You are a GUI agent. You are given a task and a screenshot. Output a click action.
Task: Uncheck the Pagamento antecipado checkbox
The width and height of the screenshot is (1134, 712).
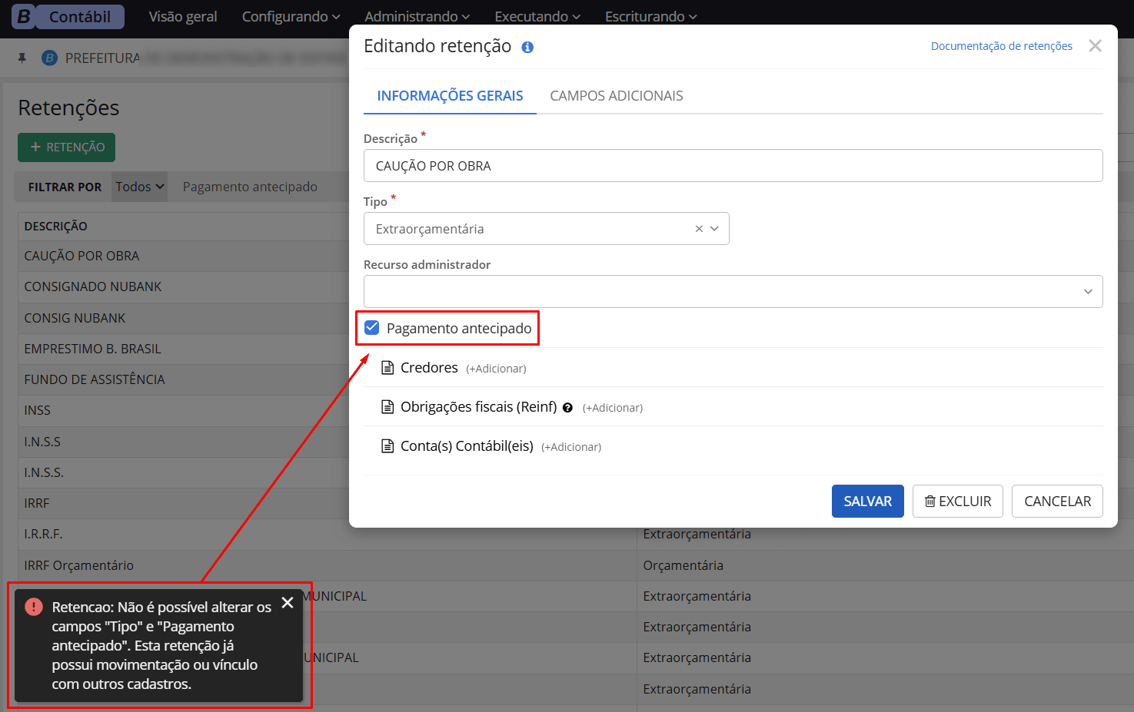click(372, 328)
